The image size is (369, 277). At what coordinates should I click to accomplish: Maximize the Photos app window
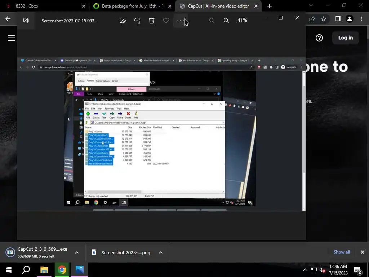[x=280, y=18]
